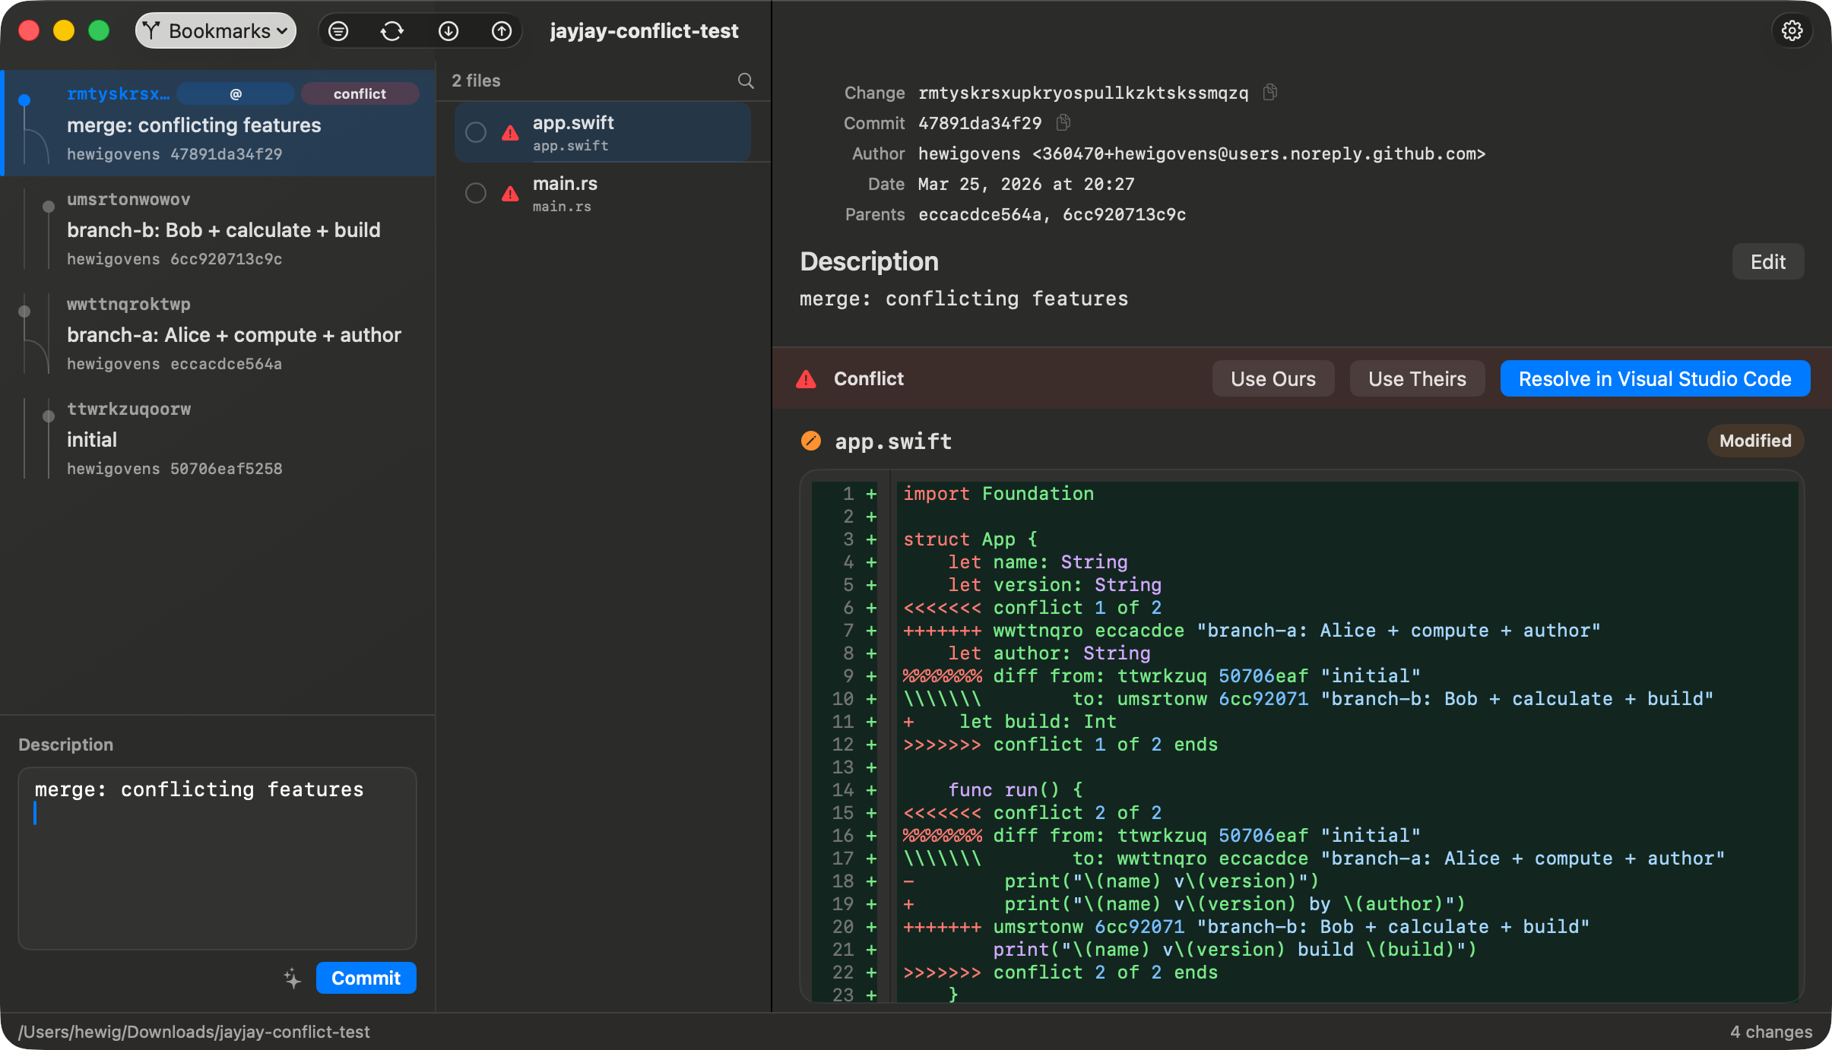This screenshot has height=1050, width=1832.
Task: Open settings via the gear icon
Action: [1792, 31]
